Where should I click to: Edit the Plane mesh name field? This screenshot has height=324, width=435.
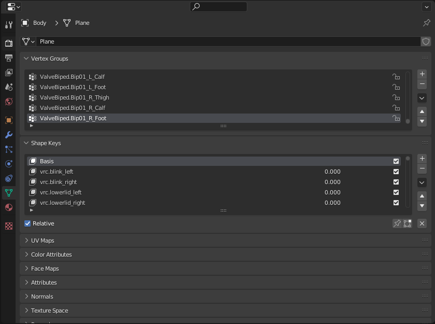(x=228, y=41)
